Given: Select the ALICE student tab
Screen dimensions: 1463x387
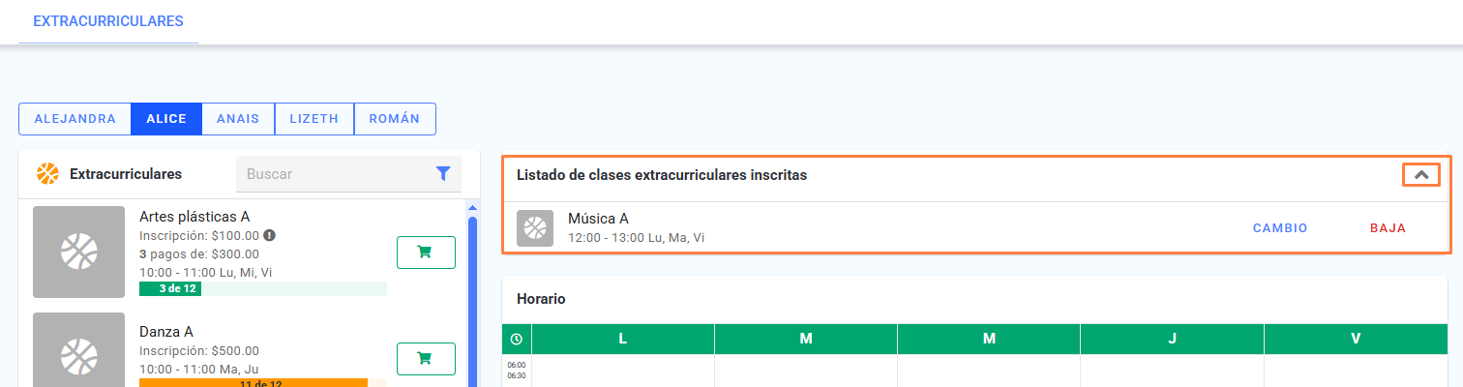Looking at the screenshot, I should point(166,119).
